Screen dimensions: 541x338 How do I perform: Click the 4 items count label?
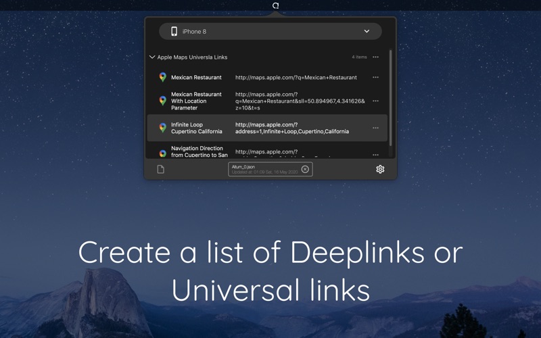359,57
